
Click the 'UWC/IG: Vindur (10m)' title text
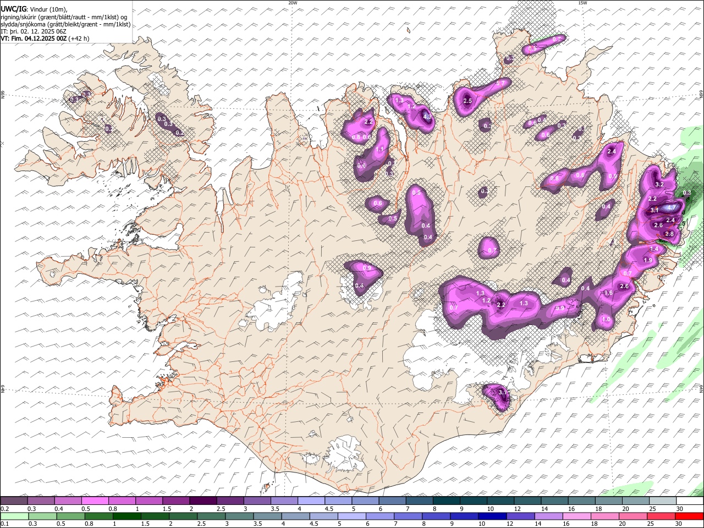pos(34,9)
